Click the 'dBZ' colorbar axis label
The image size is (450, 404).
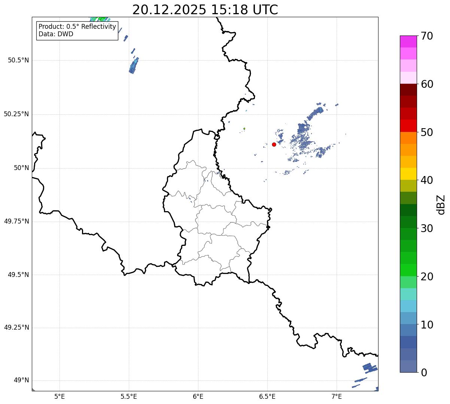(441, 204)
